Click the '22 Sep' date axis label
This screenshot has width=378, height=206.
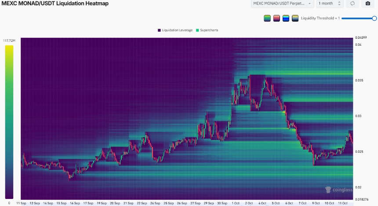142,203
